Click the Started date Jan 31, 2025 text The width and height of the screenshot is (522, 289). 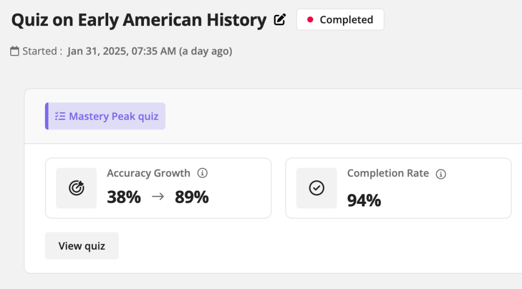pos(121,51)
